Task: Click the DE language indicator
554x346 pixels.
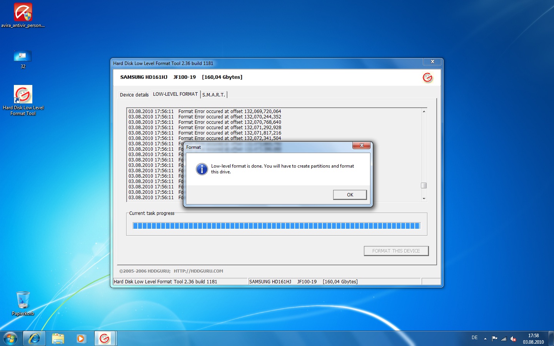Action: [x=475, y=338]
